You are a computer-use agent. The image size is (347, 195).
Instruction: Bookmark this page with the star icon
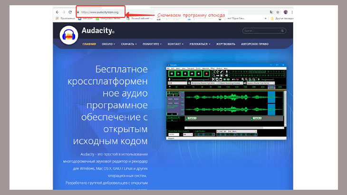pyautogui.click(x=278, y=12)
